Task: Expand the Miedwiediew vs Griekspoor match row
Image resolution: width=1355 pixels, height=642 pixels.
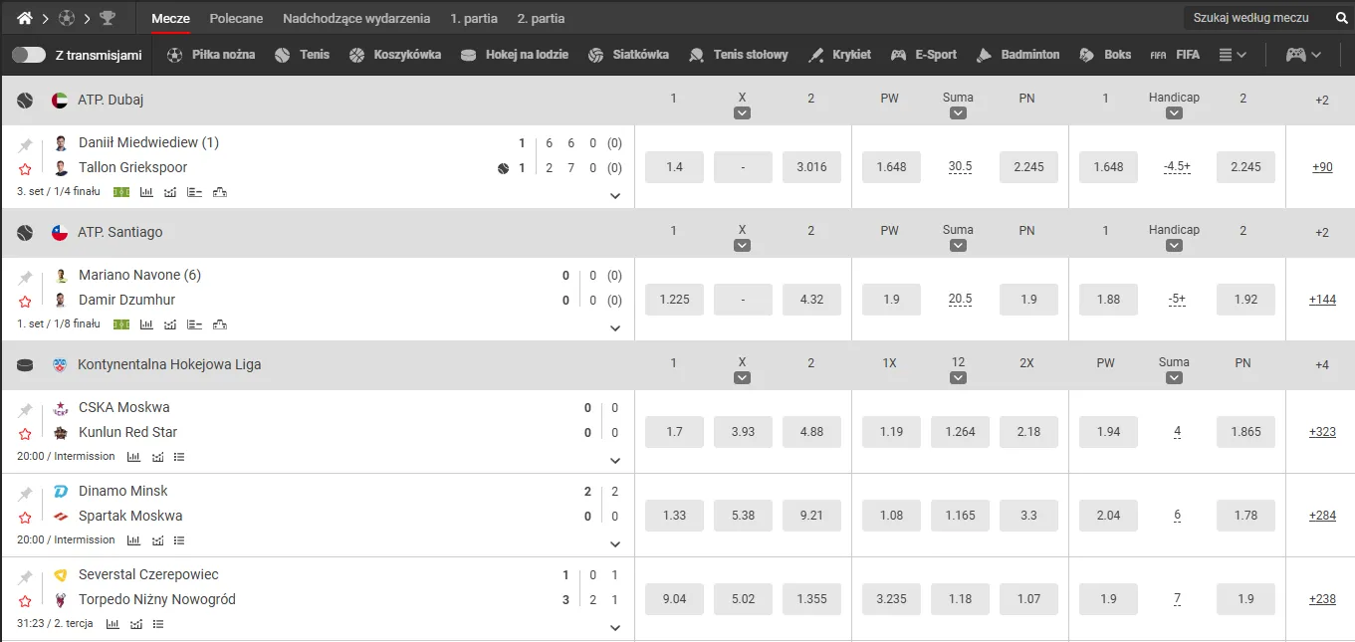Action: pos(614,196)
